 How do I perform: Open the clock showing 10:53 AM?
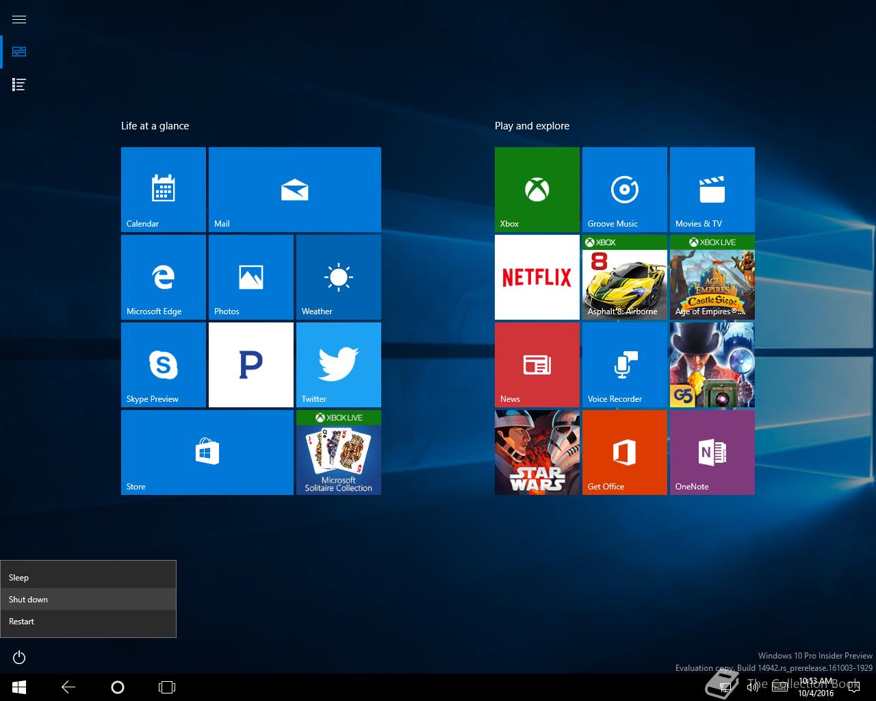(816, 687)
